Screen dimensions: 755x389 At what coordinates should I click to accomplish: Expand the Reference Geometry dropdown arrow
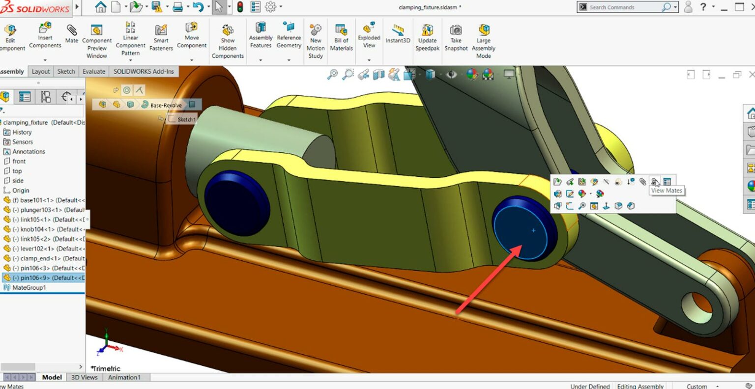[x=289, y=59]
